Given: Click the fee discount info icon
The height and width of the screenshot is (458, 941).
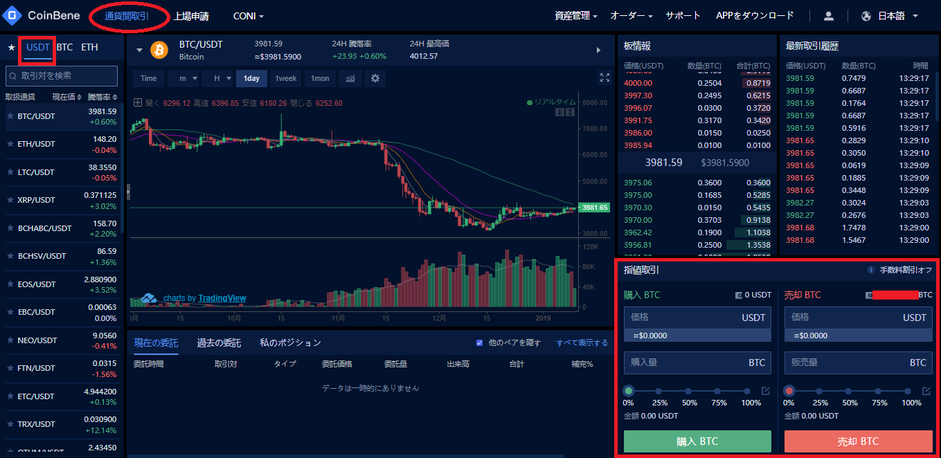Looking at the screenshot, I should click(x=872, y=271).
